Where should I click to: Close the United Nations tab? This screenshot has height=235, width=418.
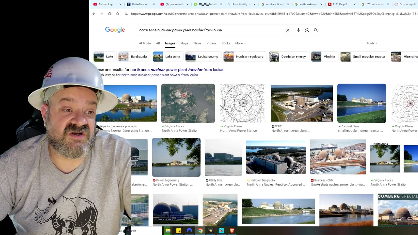coord(154,4)
